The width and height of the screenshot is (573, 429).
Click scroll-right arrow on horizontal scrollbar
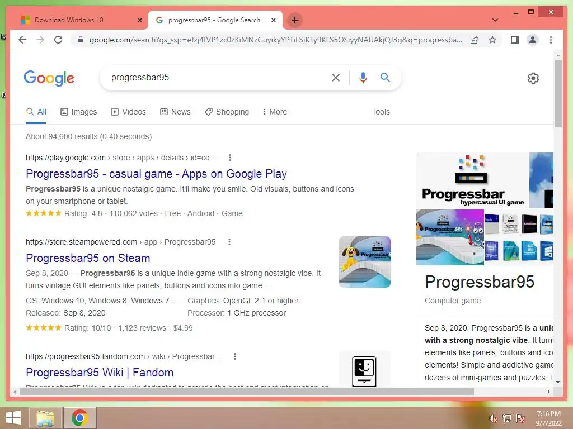point(548,392)
